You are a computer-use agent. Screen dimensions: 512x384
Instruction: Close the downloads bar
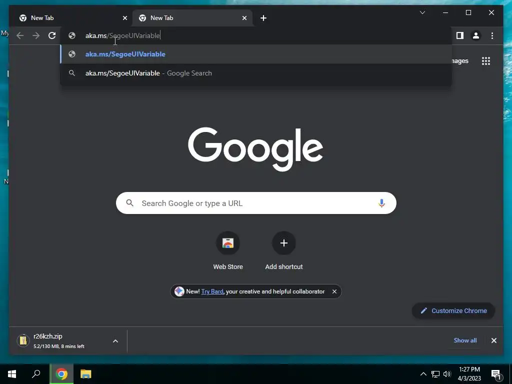click(x=493, y=340)
